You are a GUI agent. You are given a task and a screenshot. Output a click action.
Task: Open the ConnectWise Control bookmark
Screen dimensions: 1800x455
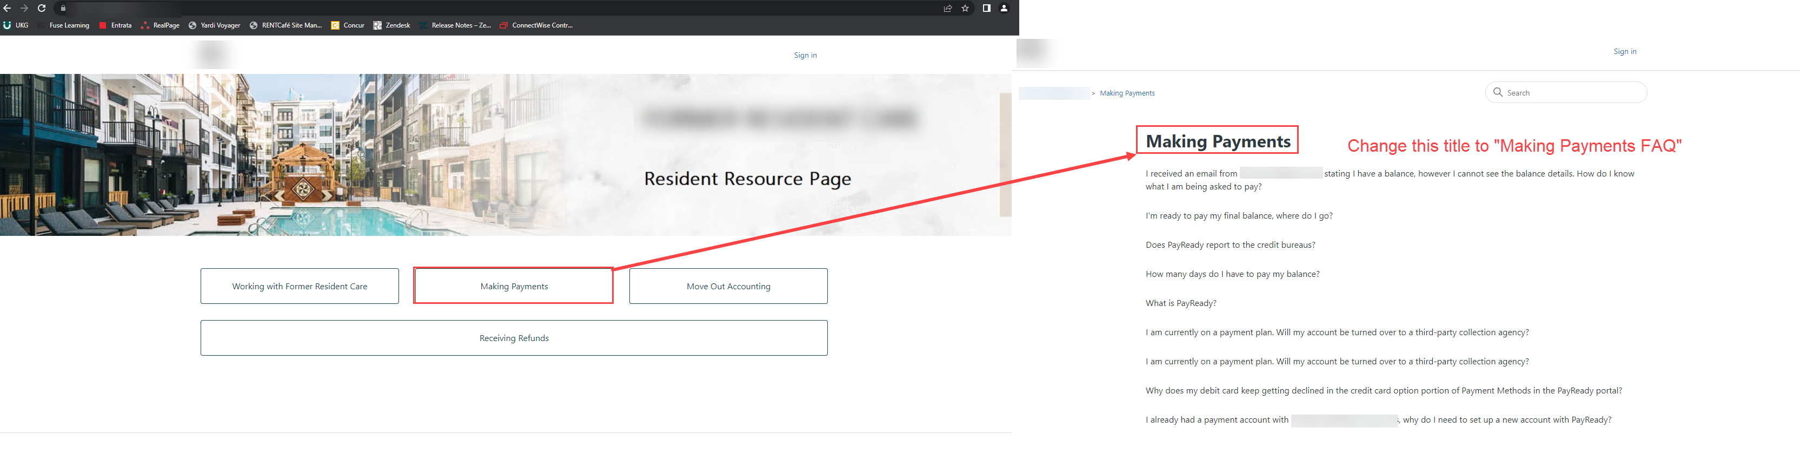[536, 25]
